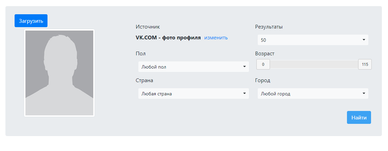Viewport: 388px width, 151px height.
Task: Click the Страна field label
Action: tap(144, 80)
